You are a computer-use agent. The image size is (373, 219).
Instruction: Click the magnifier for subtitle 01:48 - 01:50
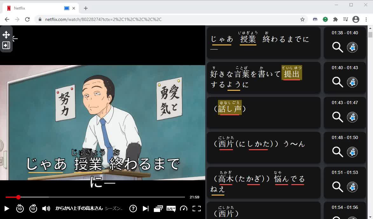click(337, 152)
